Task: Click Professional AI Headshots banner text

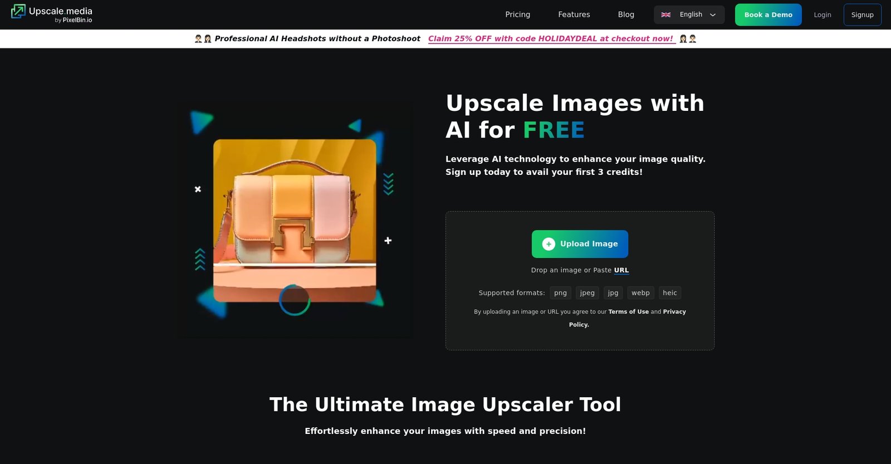Action: point(317,38)
